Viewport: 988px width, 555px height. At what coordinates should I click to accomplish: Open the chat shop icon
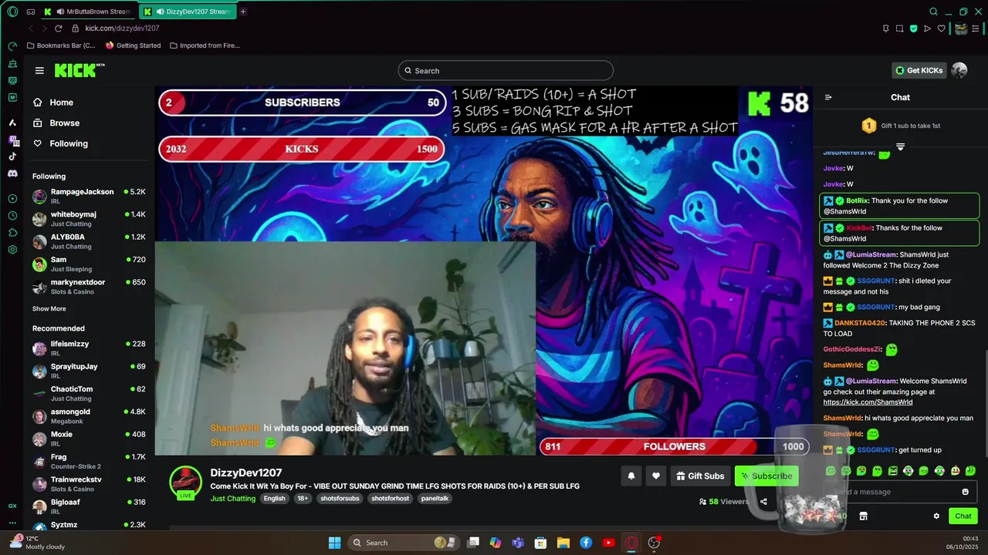click(x=864, y=516)
